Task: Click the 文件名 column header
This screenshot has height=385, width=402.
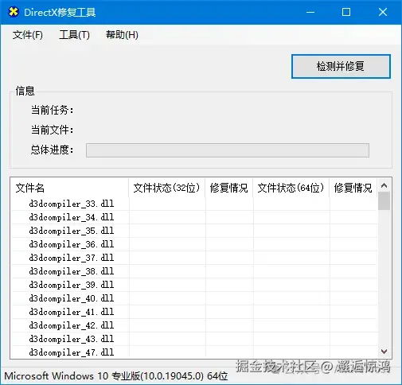Action: [69, 188]
